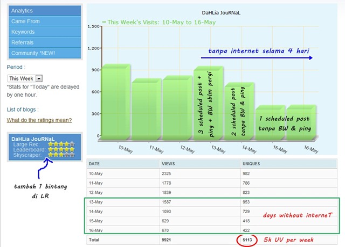Click the VIEWS column header

(x=168, y=164)
